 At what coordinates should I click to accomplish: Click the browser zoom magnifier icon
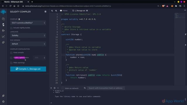[158, 6]
